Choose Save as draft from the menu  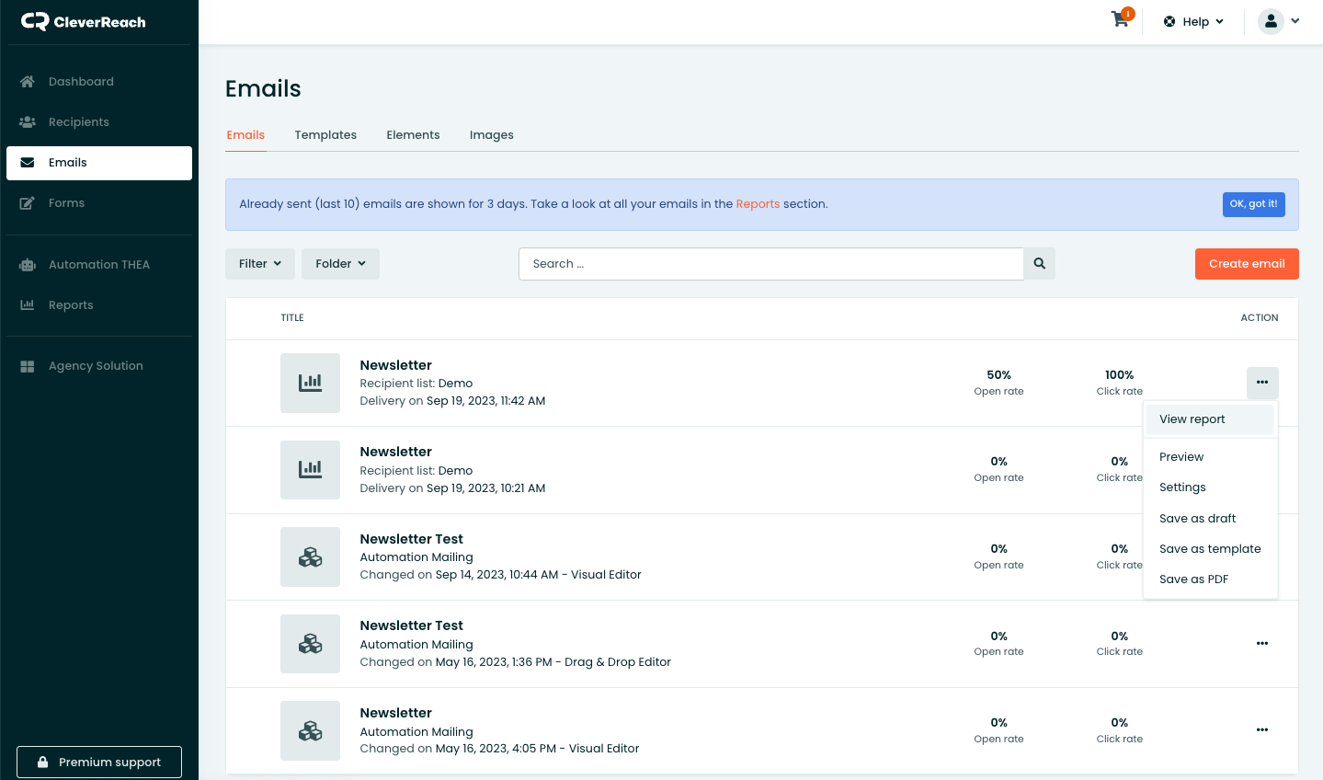tap(1210, 519)
